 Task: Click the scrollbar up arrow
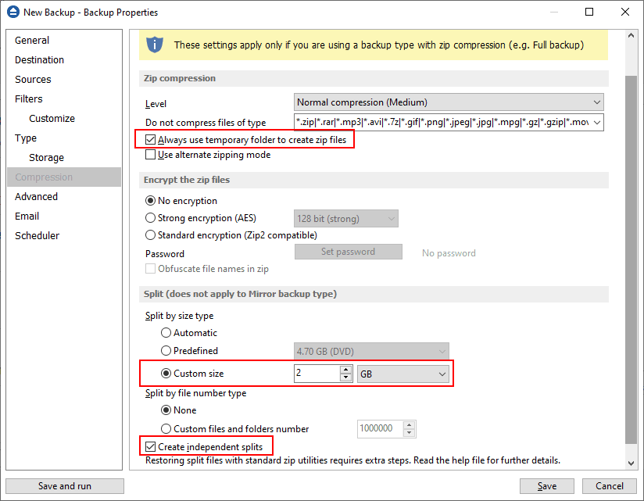click(x=631, y=36)
